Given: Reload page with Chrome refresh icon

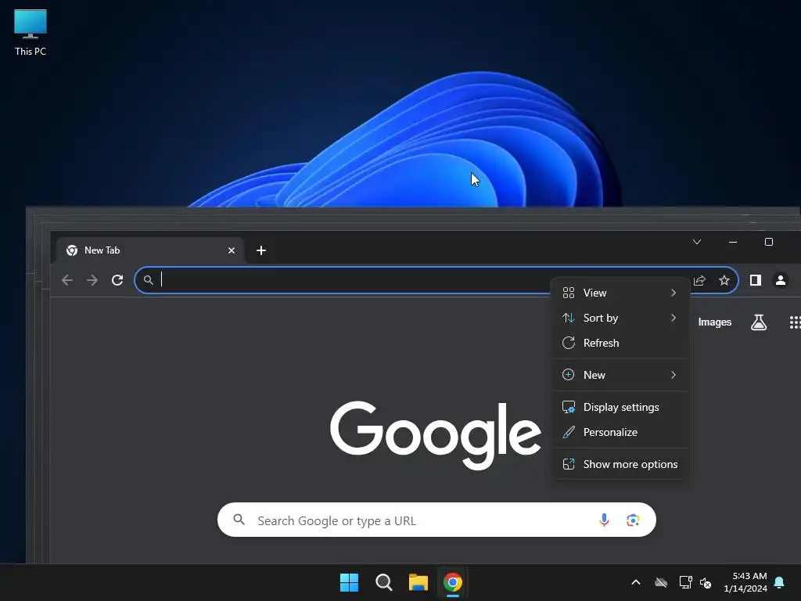Looking at the screenshot, I should click(117, 280).
